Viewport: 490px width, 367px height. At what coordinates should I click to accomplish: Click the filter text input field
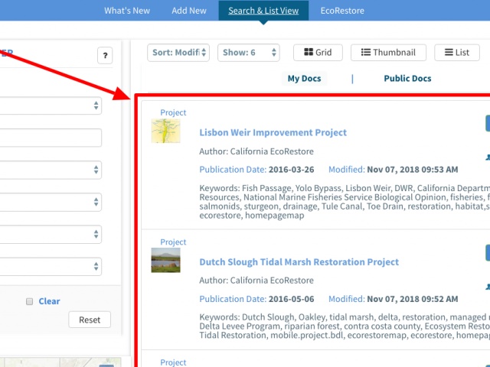pos(51,138)
